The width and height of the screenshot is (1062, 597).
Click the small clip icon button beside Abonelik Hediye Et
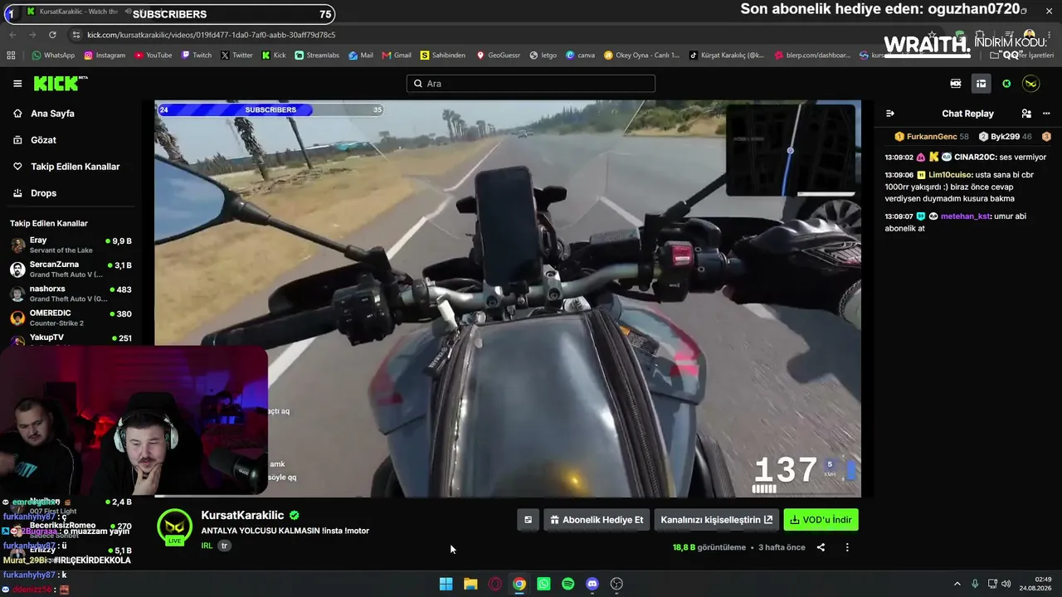(528, 520)
